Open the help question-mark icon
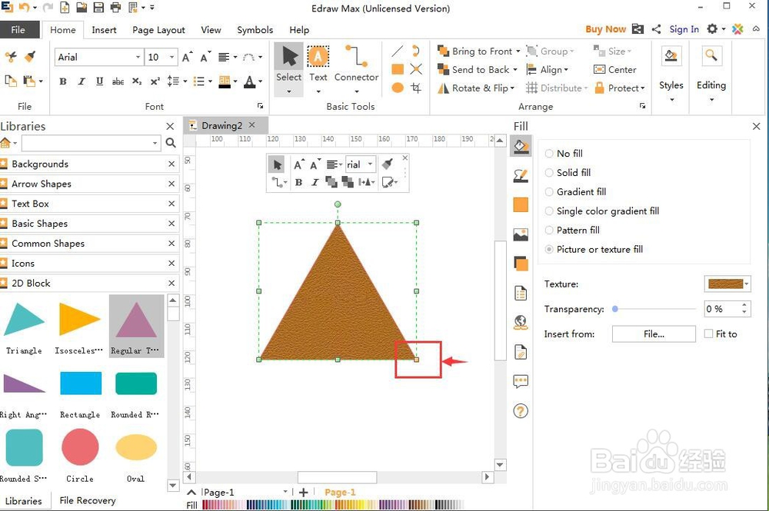This screenshot has width=769, height=511. coord(521,410)
